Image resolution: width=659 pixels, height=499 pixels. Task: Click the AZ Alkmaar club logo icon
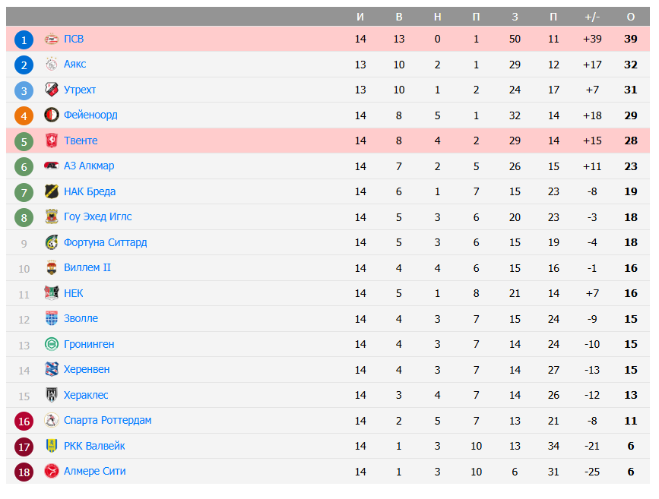51,166
